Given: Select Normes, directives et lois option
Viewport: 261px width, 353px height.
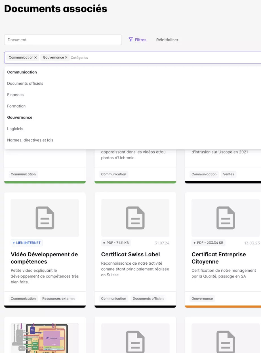Looking at the screenshot, I should coord(30,140).
